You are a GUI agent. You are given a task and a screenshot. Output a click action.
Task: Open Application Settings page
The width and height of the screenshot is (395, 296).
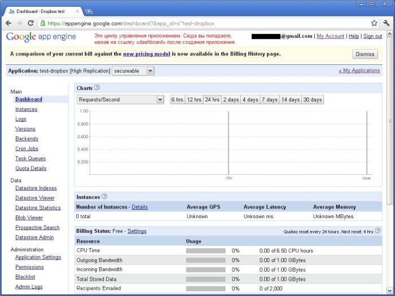(38, 257)
